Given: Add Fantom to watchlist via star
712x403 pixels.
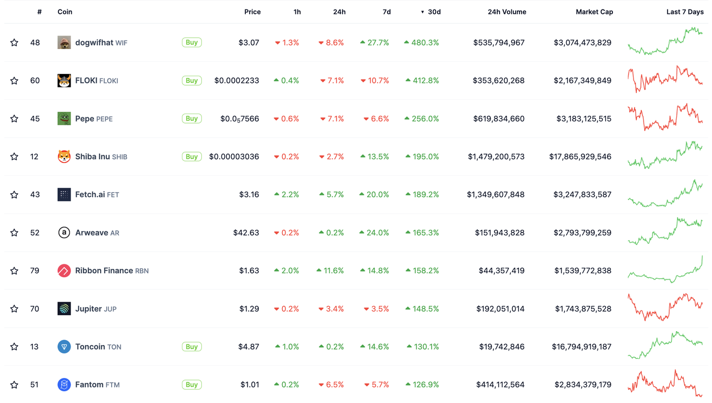Looking at the screenshot, I should (14, 384).
